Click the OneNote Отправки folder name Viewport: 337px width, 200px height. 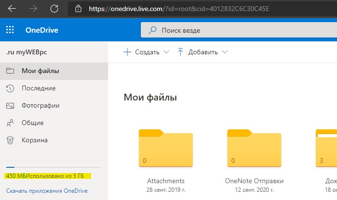click(254, 181)
